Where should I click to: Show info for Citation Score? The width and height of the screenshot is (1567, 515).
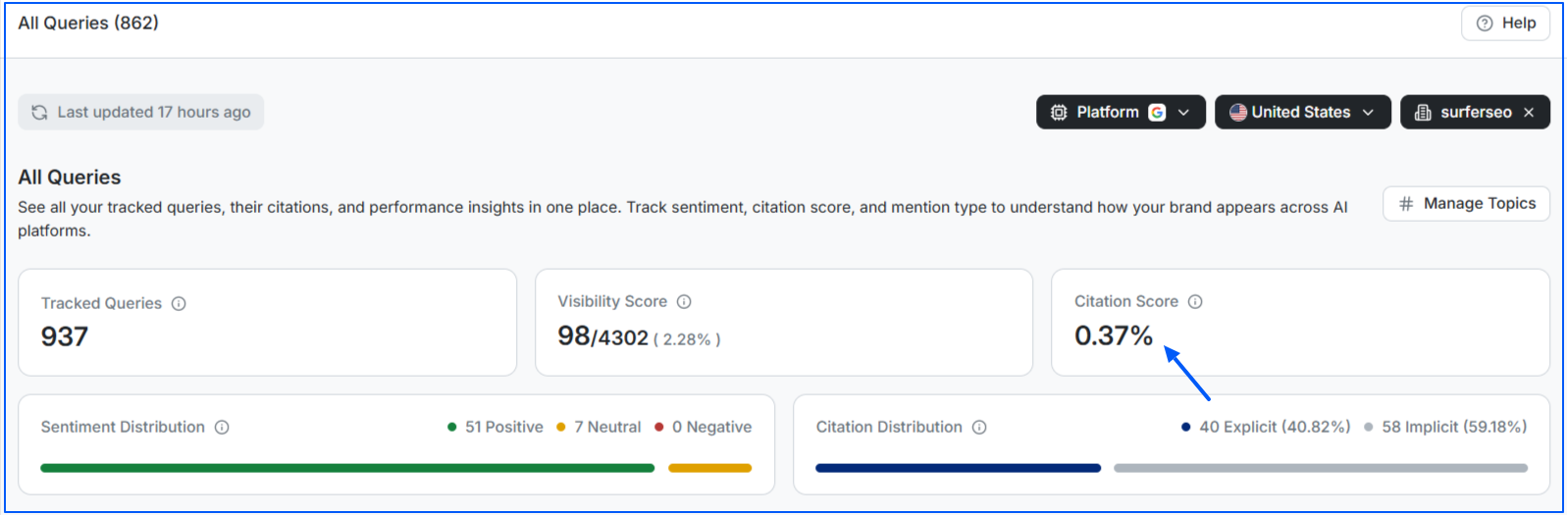[1195, 301]
